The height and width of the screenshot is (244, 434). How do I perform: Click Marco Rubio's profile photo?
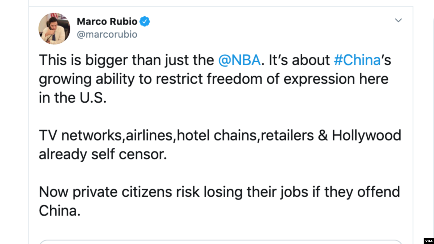pos(55,29)
